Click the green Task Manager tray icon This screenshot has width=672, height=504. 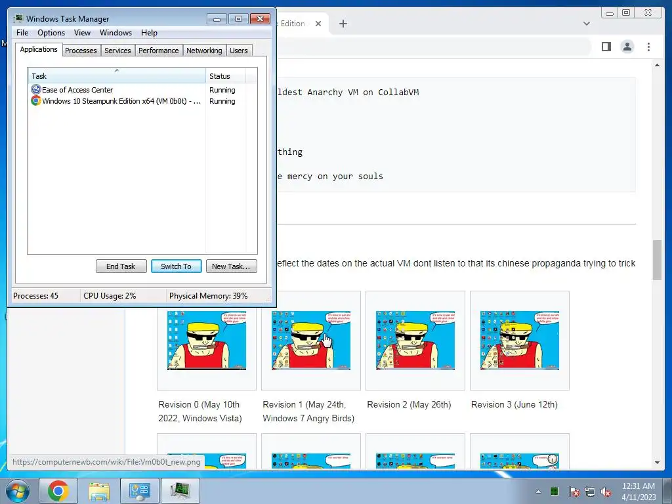(x=555, y=491)
